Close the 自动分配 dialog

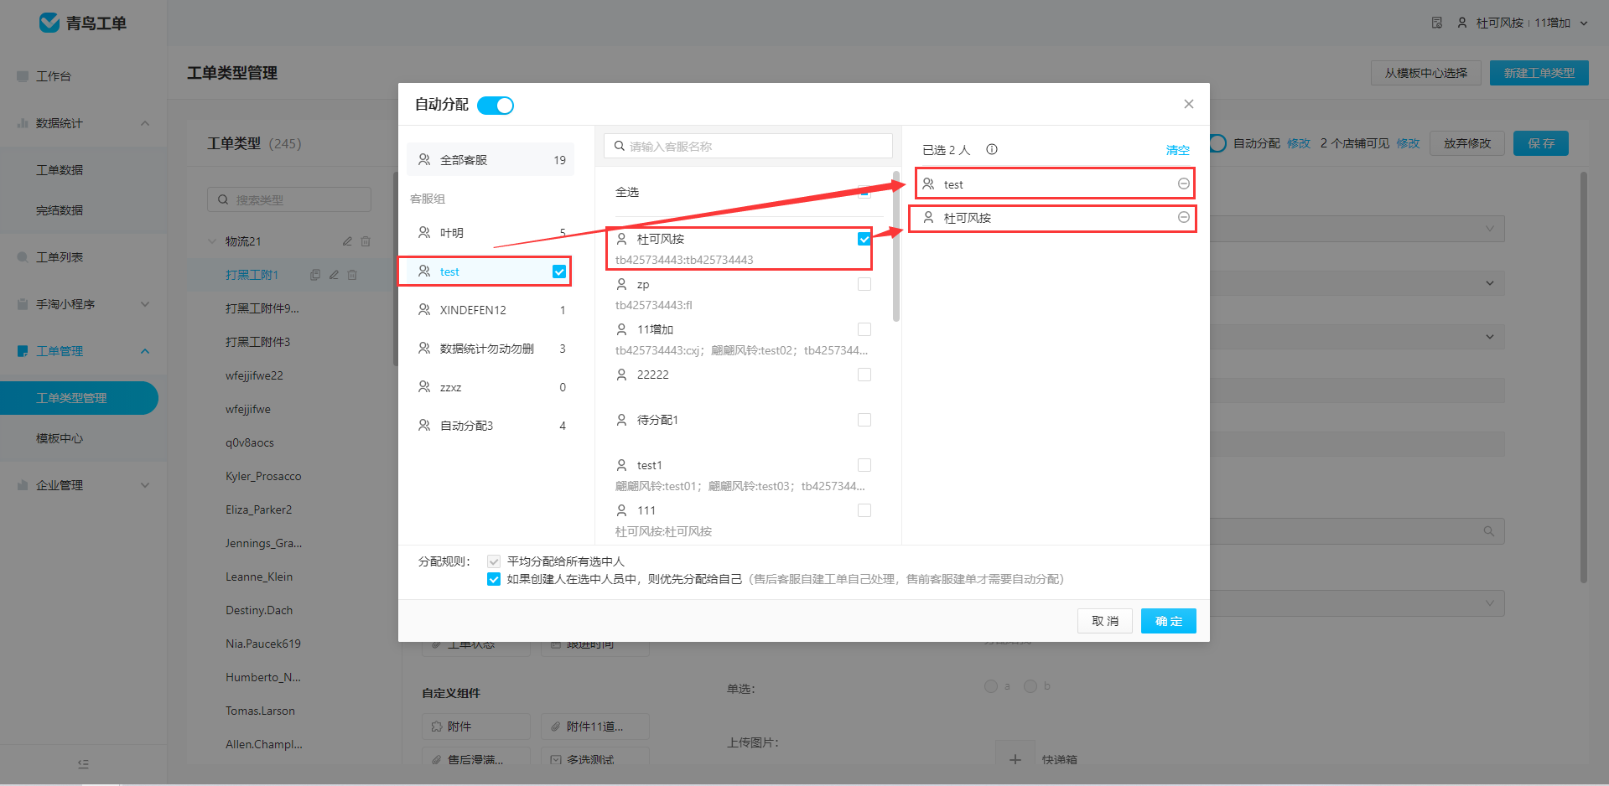click(1188, 104)
